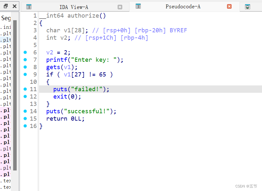Screen dimensions: 262x191
Task: Toggle breakpoint dot on line 8
Action: pyautogui.click(x=25, y=67)
